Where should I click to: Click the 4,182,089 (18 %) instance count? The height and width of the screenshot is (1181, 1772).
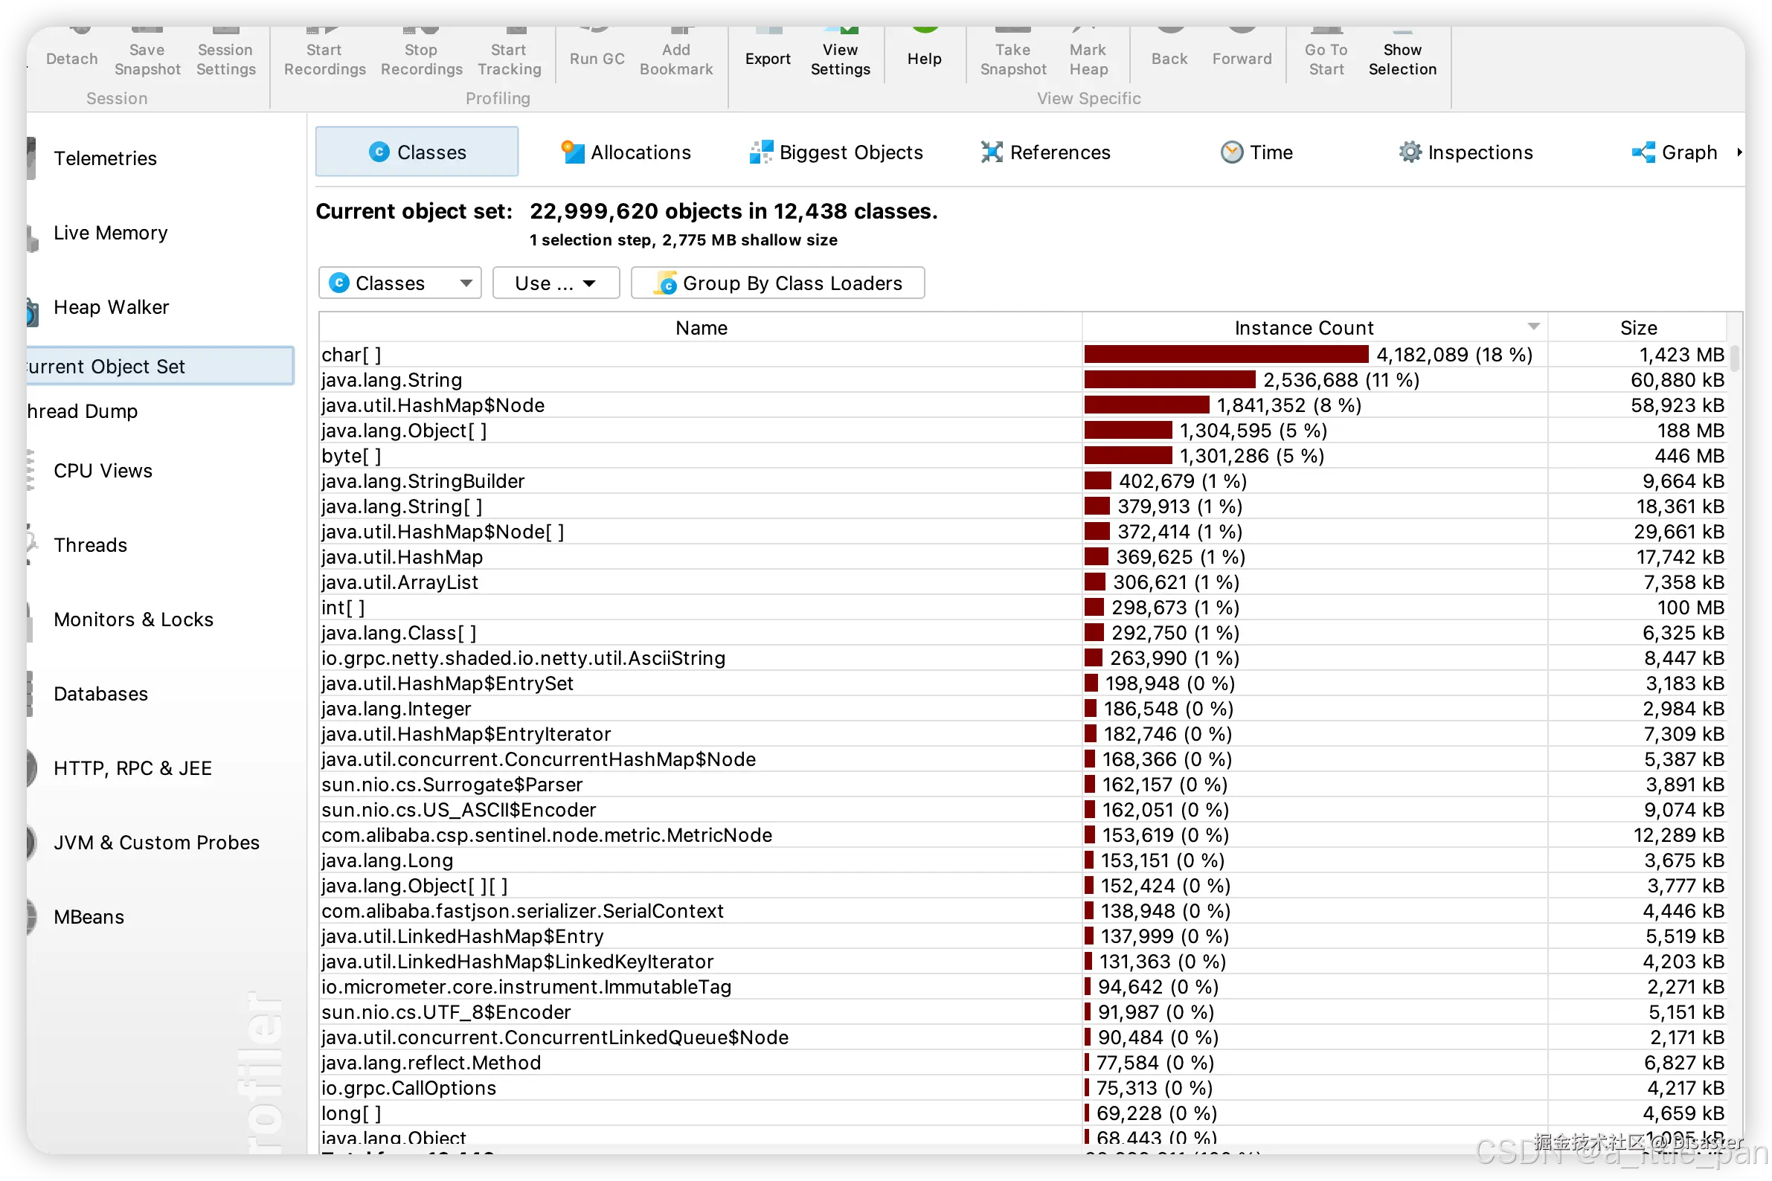pyautogui.click(x=1454, y=355)
